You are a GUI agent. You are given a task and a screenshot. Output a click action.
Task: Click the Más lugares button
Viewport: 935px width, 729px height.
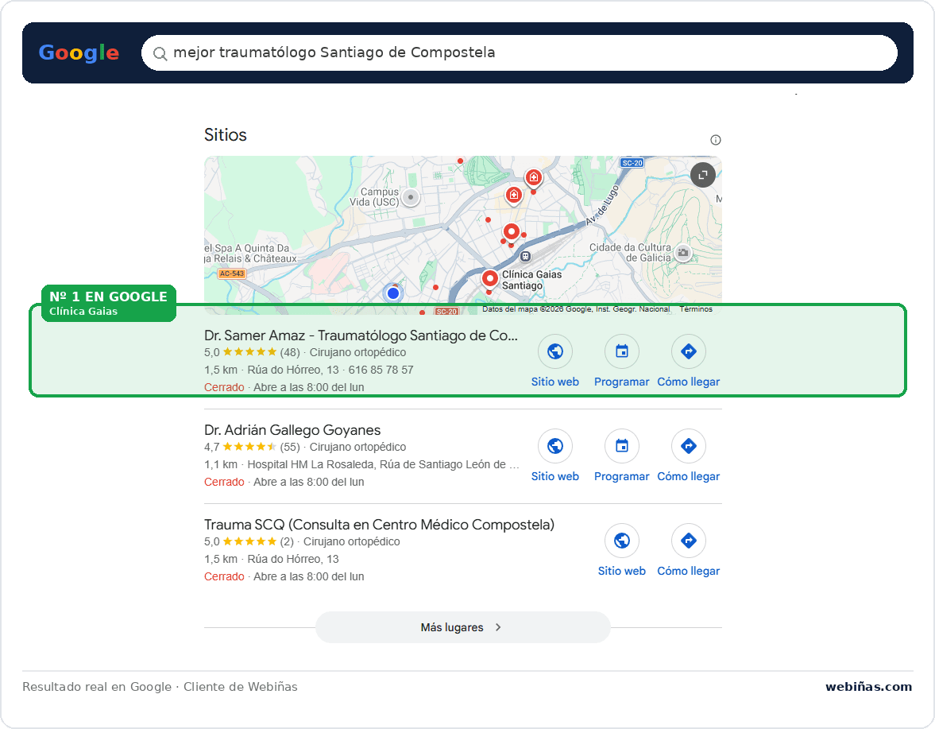tap(462, 627)
